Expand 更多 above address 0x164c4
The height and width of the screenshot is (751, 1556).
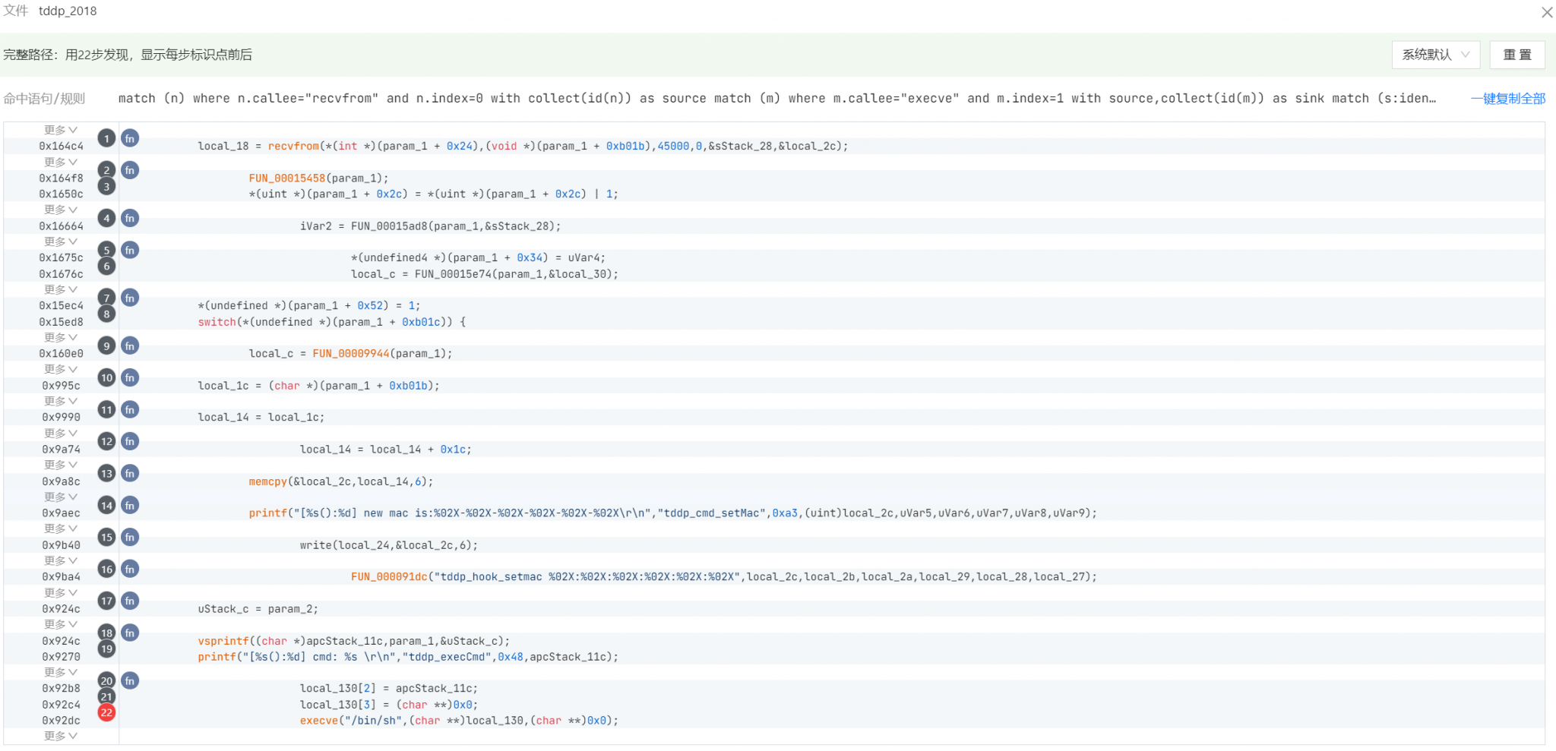click(x=61, y=130)
